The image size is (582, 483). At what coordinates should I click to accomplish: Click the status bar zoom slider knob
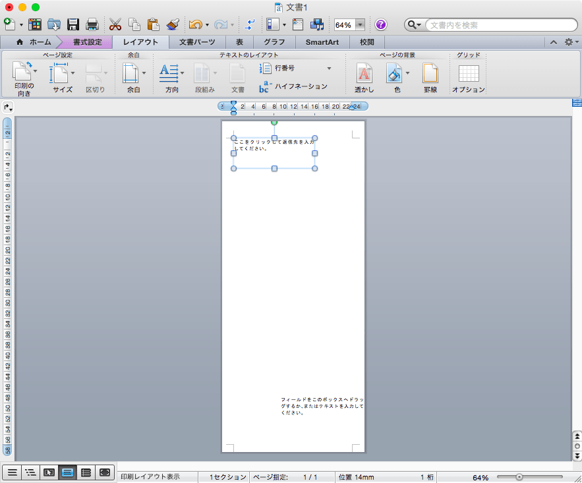[519, 477]
